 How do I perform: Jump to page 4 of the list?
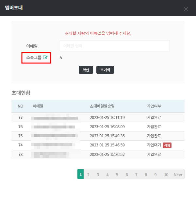(x=107, y=175)
